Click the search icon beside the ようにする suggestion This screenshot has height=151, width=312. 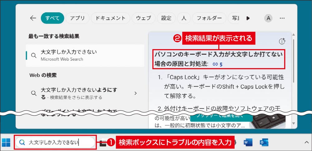pos(34,93)
